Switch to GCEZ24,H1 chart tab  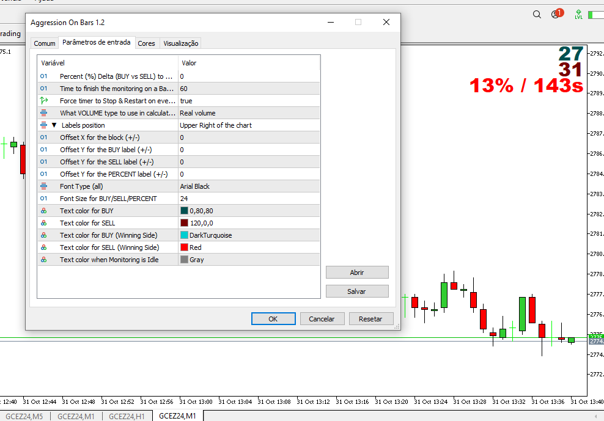click(127, 416)
